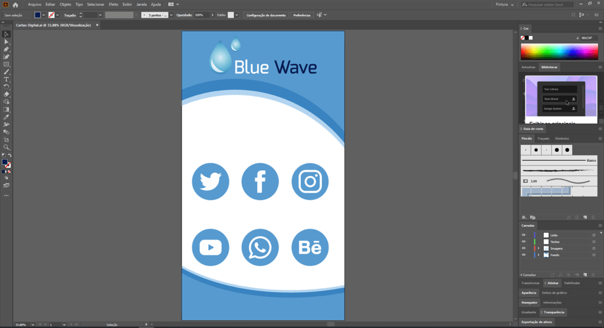Open the stroke color dropdown
The image size is (604, 328).
point(57,15)
